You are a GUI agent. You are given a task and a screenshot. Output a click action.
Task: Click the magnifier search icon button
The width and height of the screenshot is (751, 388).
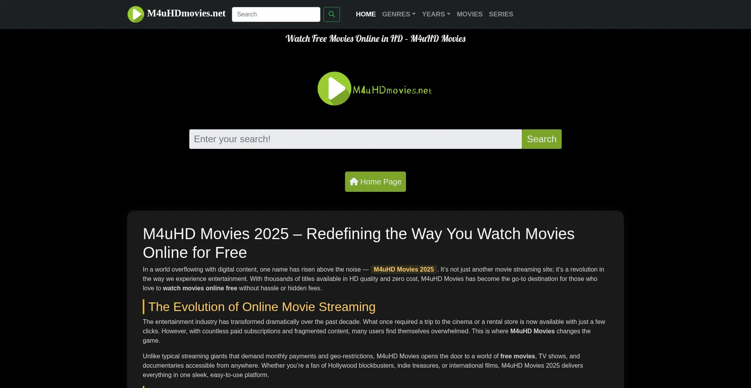(x=331, y=14)
